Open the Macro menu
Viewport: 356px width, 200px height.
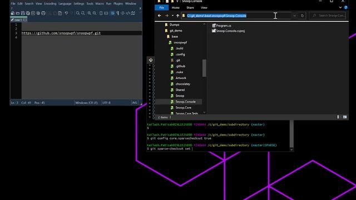[100, 4]
